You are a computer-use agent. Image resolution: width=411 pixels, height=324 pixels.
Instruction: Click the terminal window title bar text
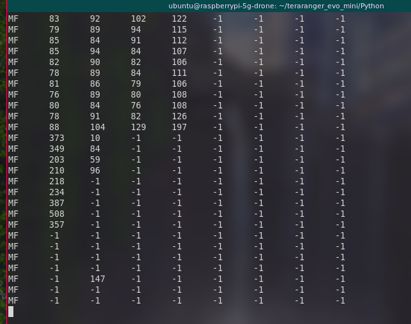tap(285, 6)
